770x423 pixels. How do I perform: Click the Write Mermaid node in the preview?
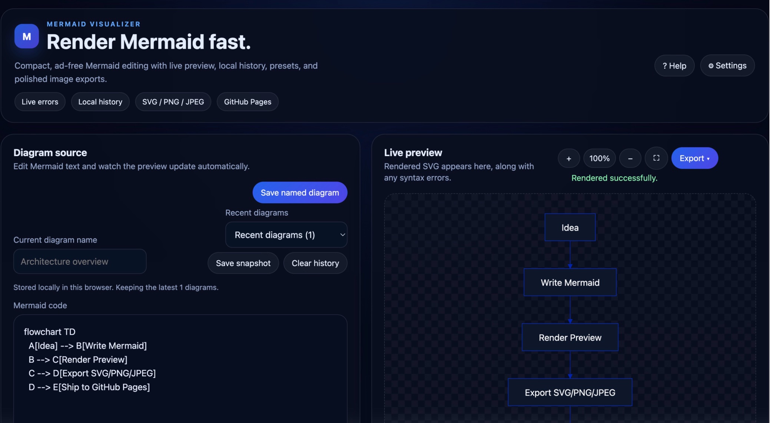tap(570, 282)
